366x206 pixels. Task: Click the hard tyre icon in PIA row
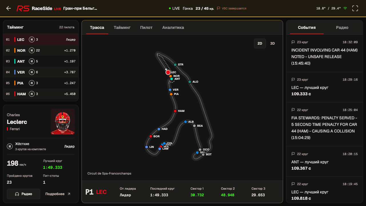32,83
